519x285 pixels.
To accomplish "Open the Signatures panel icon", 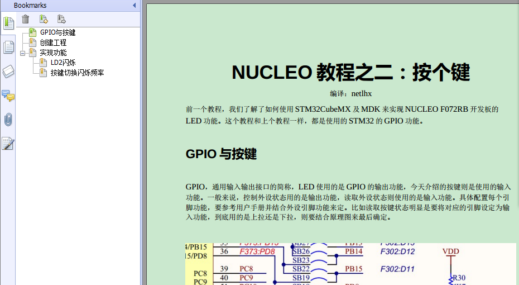I will click(x=8, y=144).
